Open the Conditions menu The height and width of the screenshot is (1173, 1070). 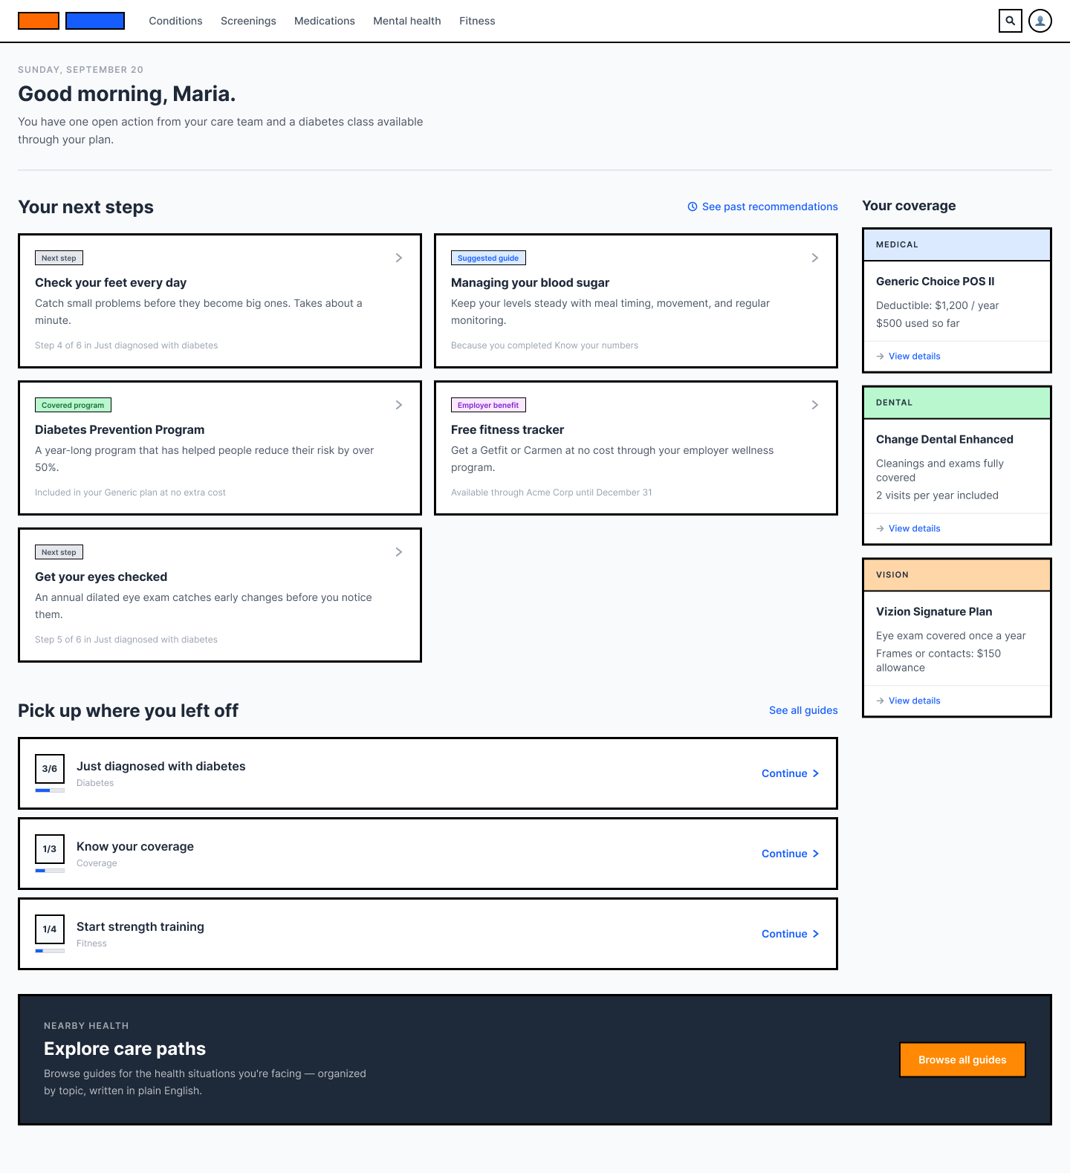(175, 21)
